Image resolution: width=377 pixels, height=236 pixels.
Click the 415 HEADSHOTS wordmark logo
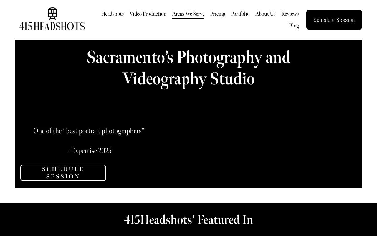pyautogui.click(x=52, y=26)
